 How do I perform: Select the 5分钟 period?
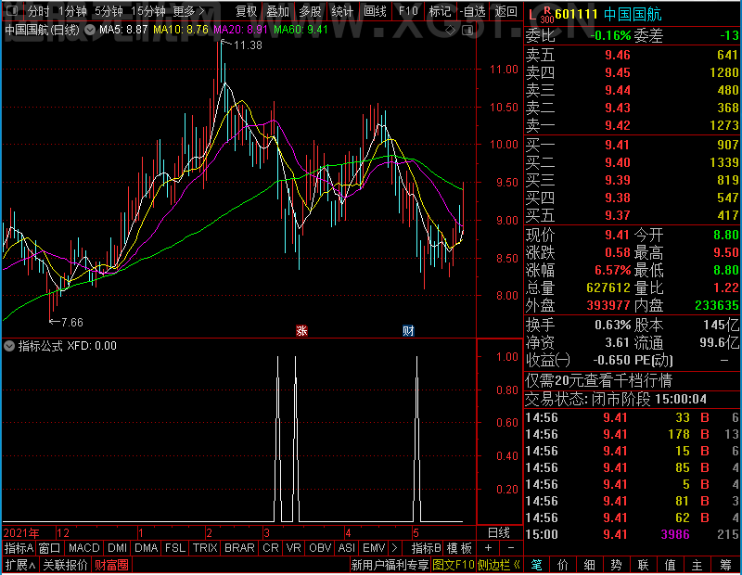click(x=109, y=11)
